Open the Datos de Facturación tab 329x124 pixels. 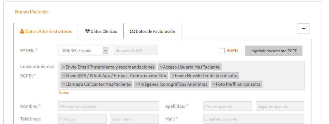click(153, 31)
